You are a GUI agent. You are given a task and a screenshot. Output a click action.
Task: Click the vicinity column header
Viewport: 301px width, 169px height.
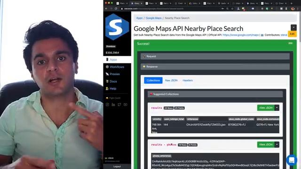pyautogui.click(x=157, y=119)
